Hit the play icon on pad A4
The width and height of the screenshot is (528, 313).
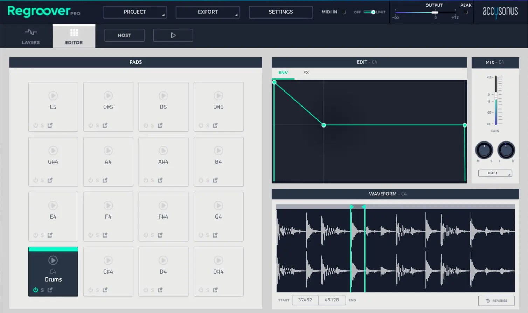click(108, 150)
